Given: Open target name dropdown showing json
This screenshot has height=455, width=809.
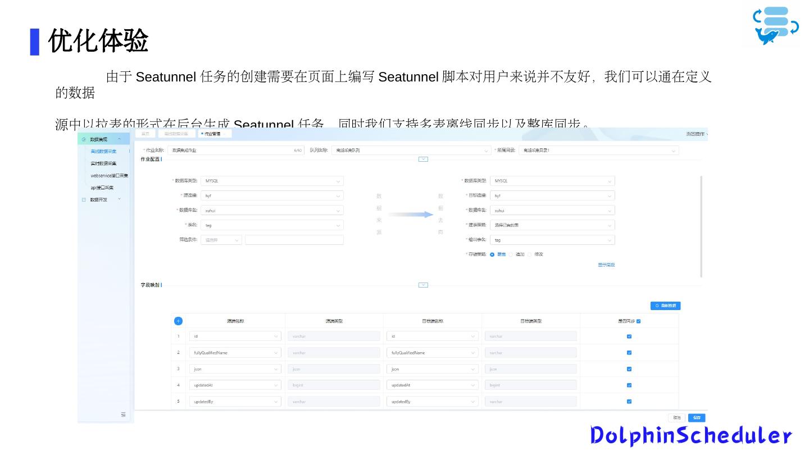Looking at the screenshot, I should (433, 369).
